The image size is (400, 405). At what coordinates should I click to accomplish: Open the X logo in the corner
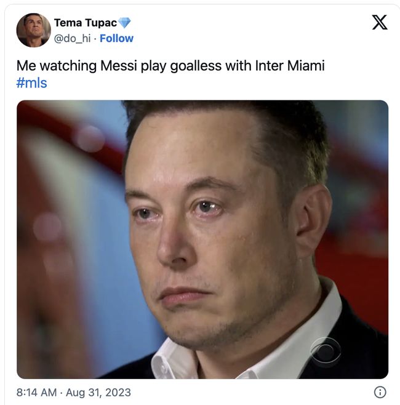[380, 22]
